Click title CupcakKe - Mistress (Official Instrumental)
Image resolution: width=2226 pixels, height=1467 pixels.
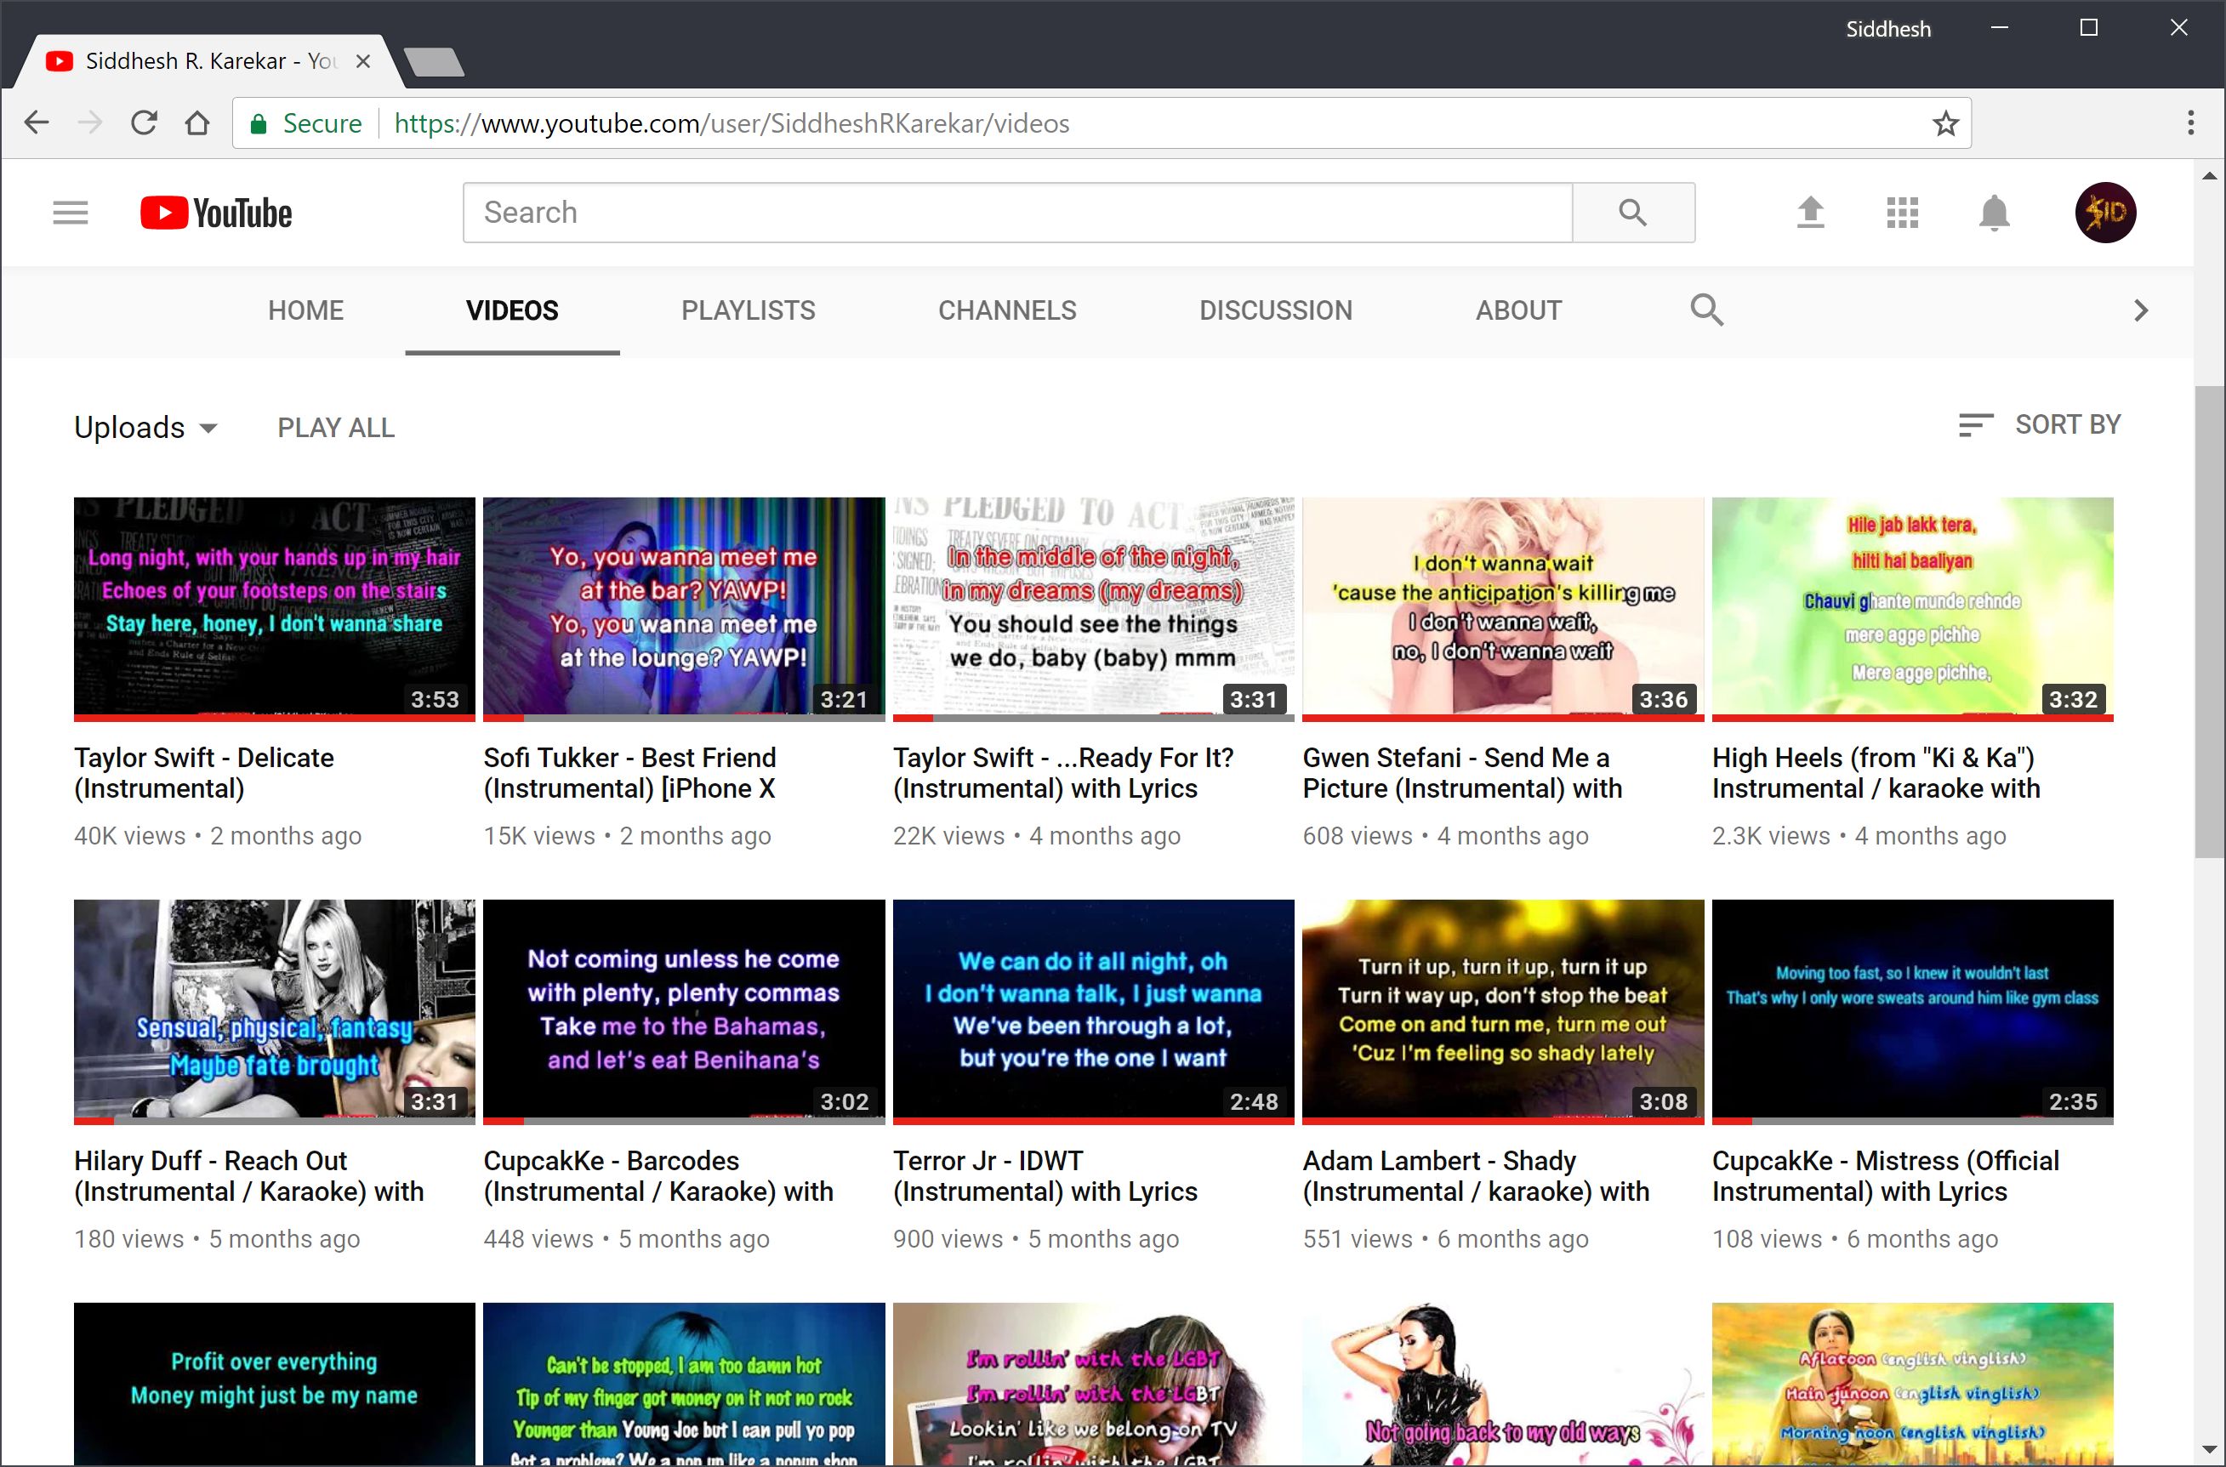[1886, 1176]
